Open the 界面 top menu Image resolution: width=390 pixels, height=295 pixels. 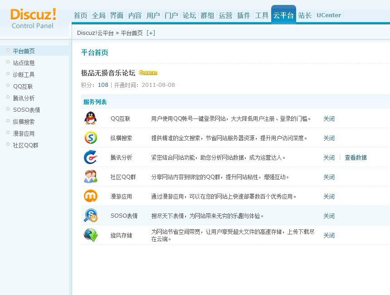(117, 15)
